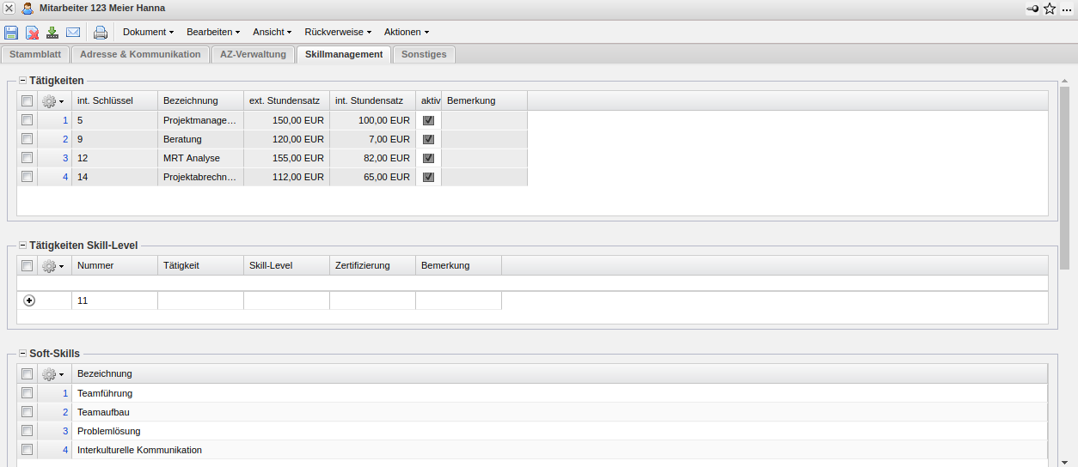
Task: Click the envelope email icon
Action: [73, 33]
